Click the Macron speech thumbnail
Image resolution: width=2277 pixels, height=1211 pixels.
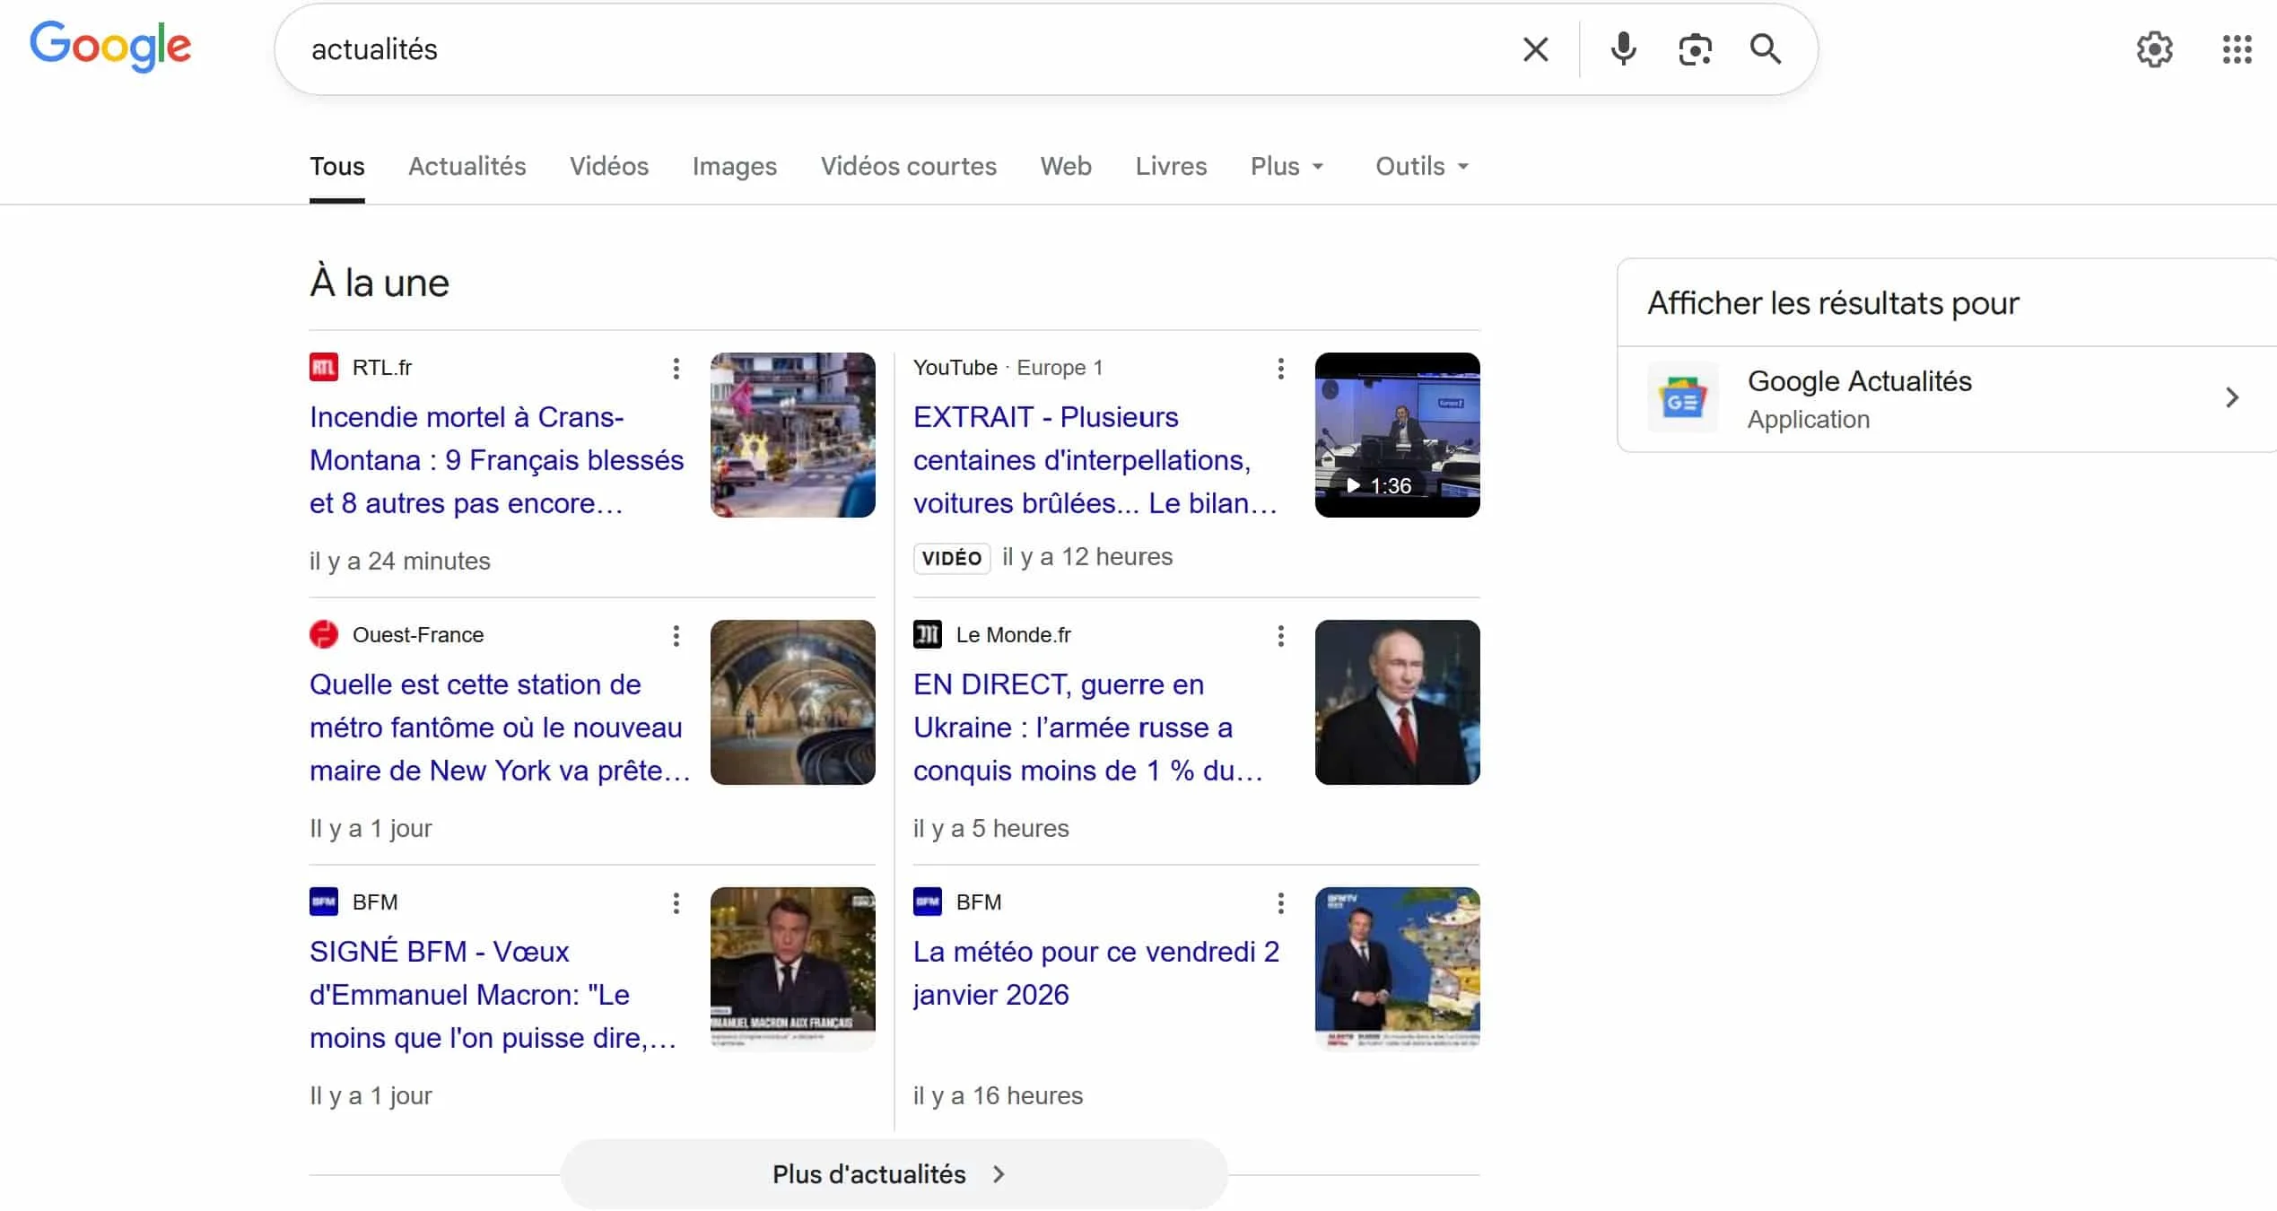(793, 970)
